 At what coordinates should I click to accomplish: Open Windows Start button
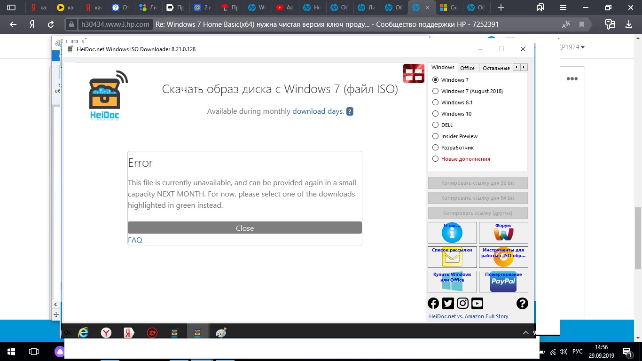pyautogui.click(x=10, y=351)
